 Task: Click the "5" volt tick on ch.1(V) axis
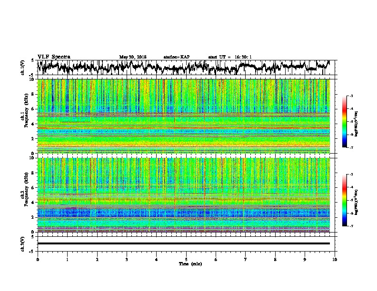pos(33,60)
